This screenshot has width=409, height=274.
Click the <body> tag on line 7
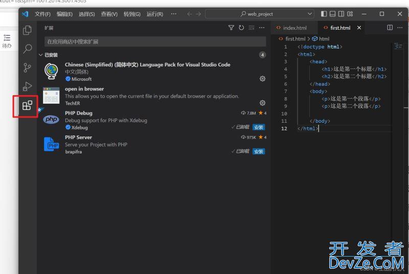(318, 92)
